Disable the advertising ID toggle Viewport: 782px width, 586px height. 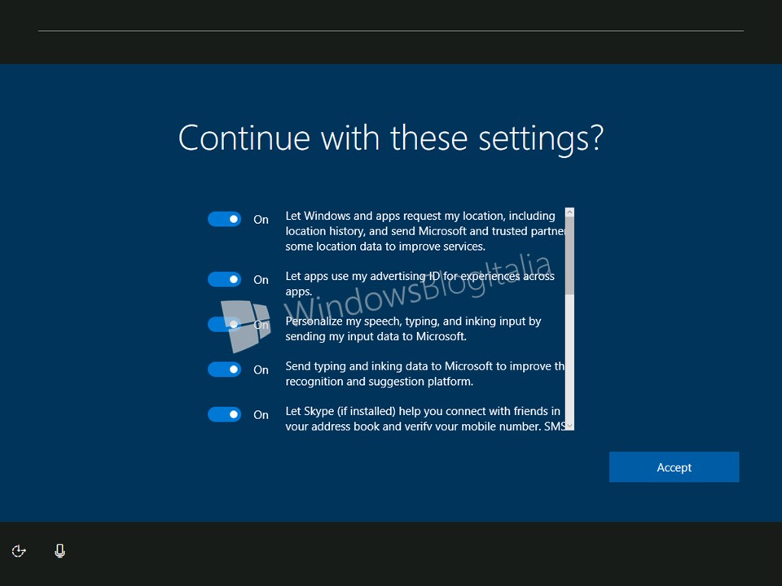coord(225,279)
